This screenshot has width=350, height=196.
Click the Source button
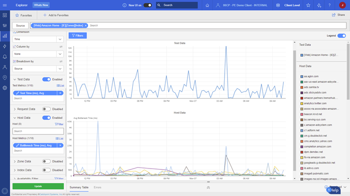click(x=21, y=25)
